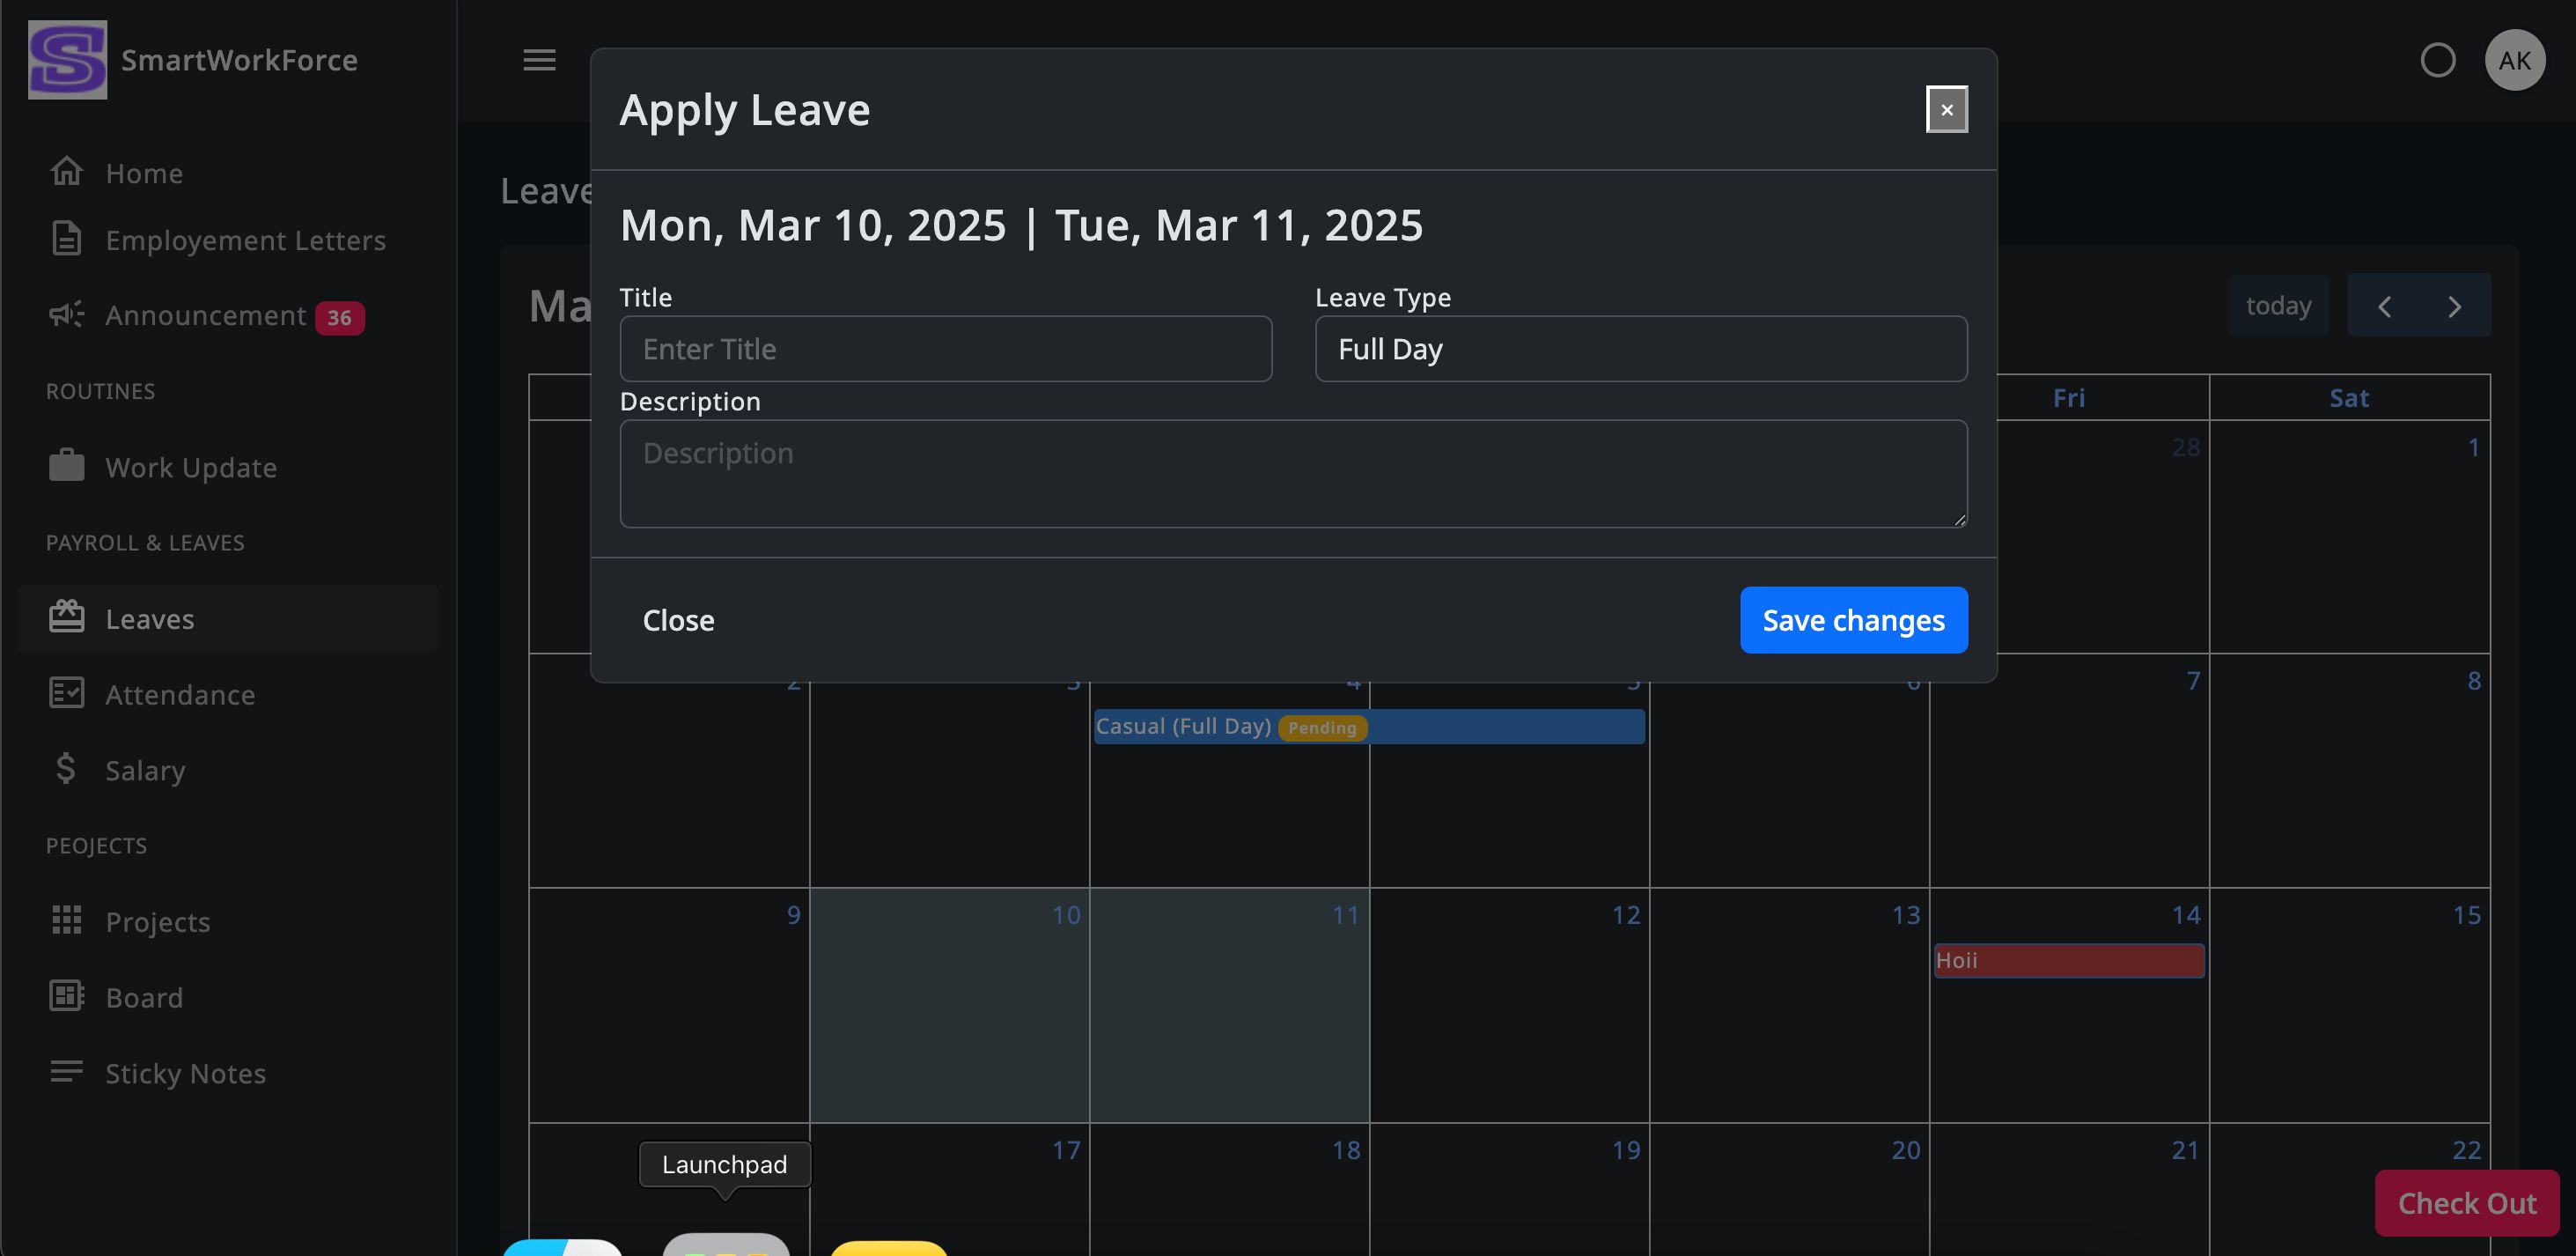Open the Board icon in sidebar

(66, 996)
